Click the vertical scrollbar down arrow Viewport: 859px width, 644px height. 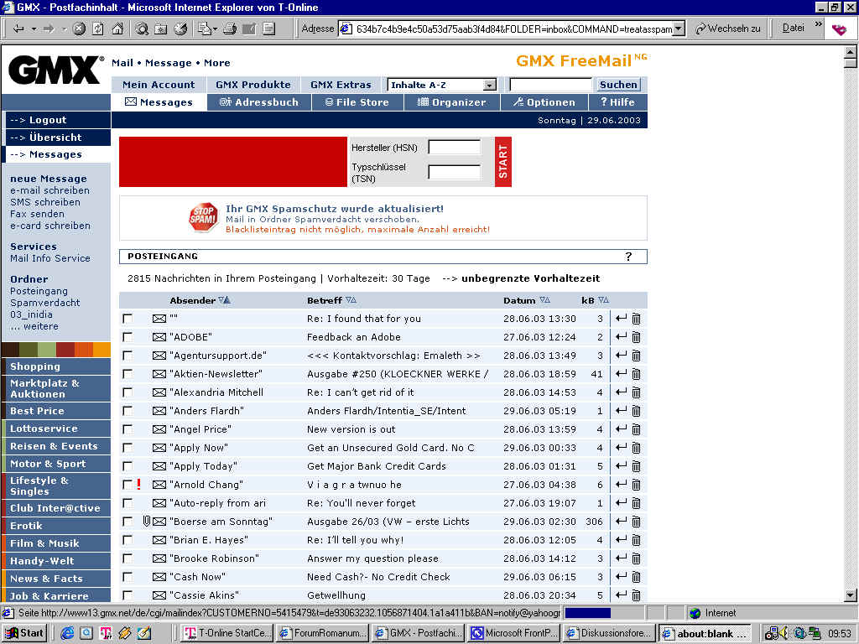(x=851, y=595)
